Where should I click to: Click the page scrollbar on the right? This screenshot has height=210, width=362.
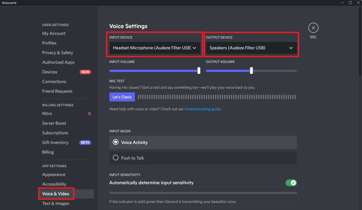[360, 41]
